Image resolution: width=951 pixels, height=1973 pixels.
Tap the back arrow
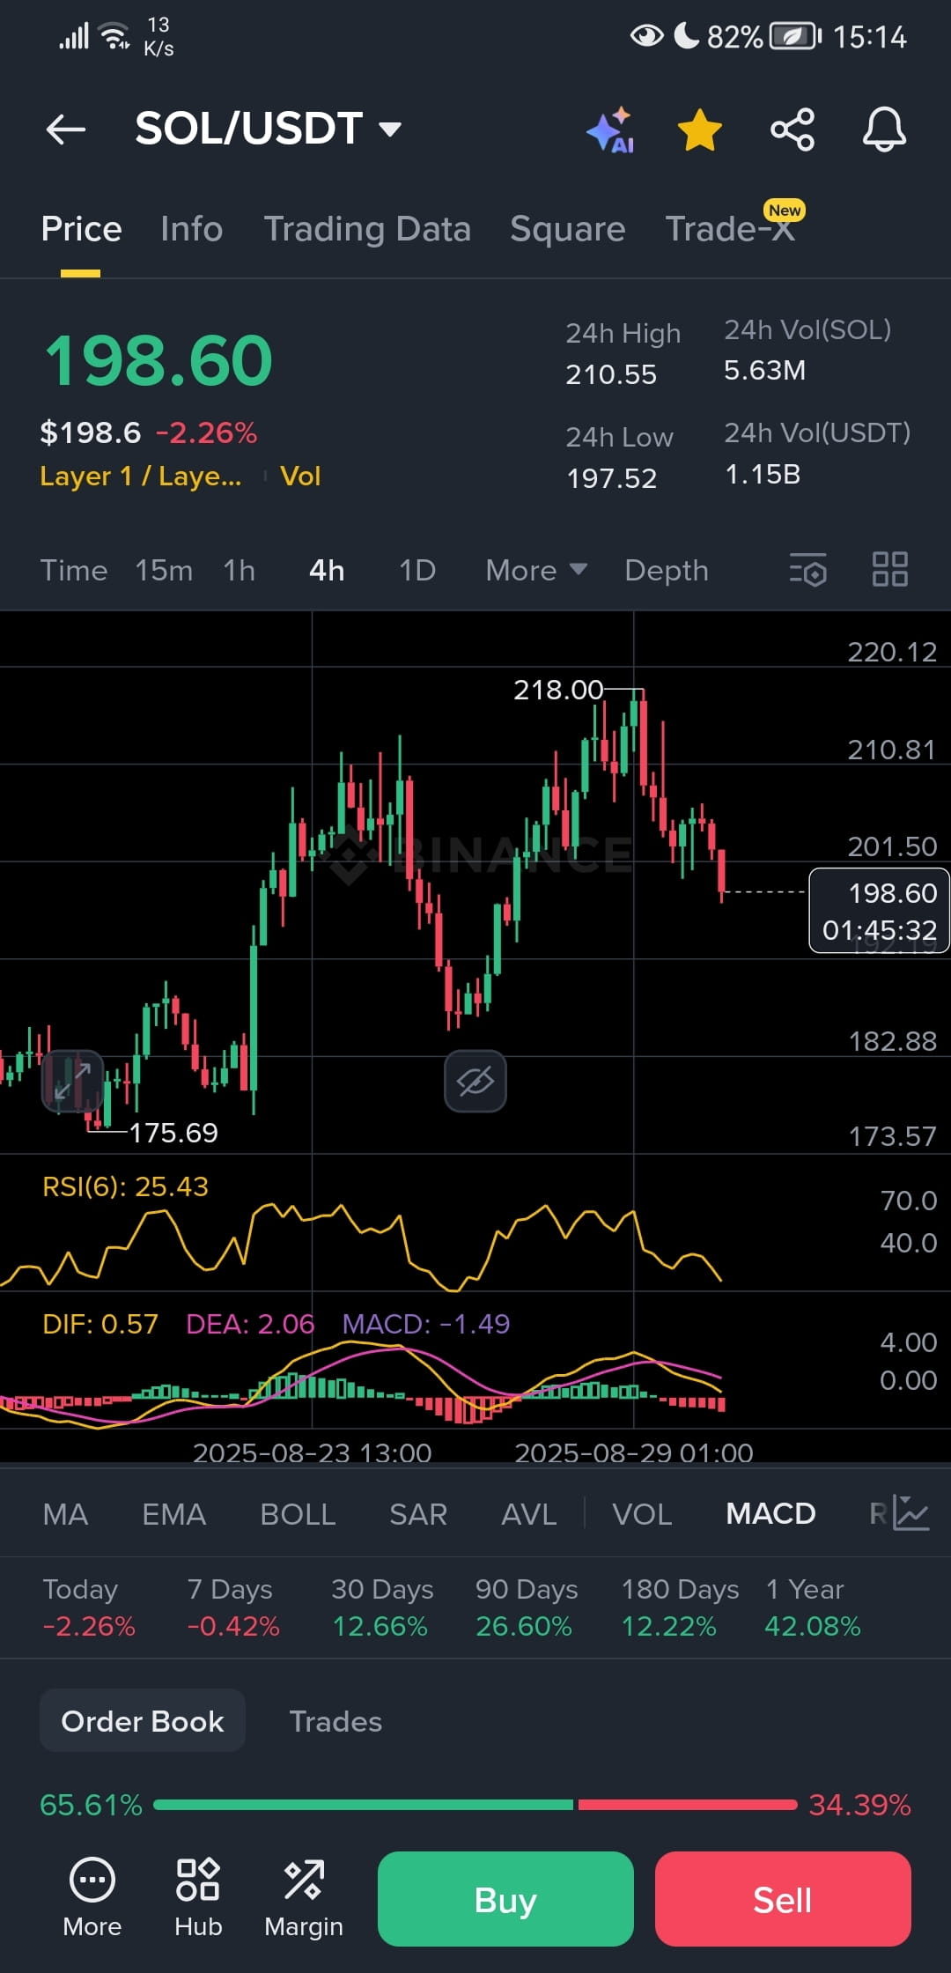tap(66, 129)
